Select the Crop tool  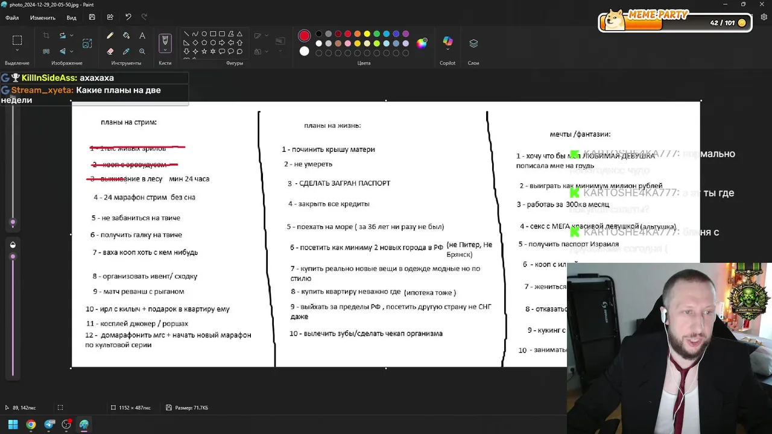[x=46, y=36]
